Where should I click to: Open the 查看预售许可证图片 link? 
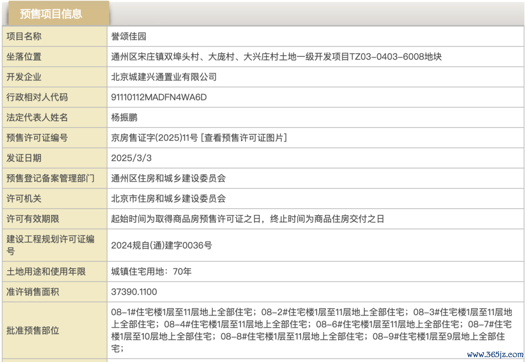coord(244,138)
